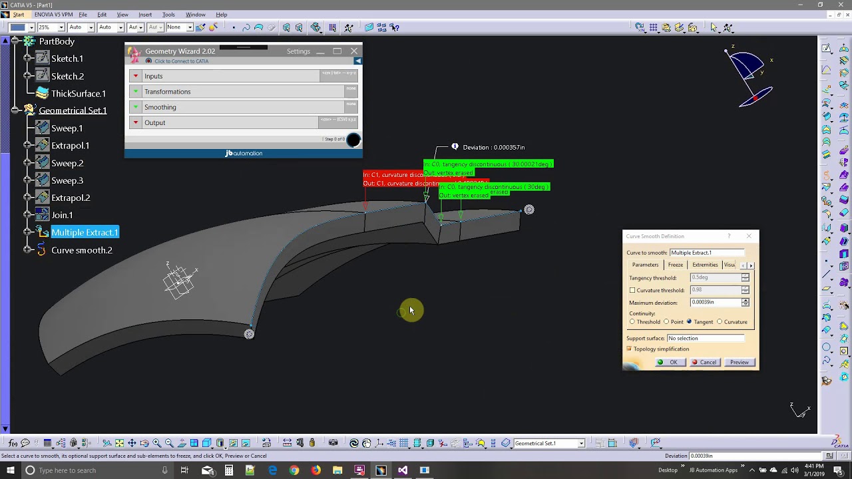Click the Zoom In magnifier icon

pos(157,443)
